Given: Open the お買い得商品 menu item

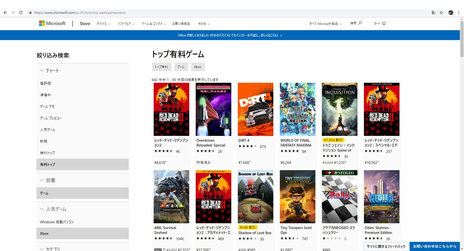Looking at the screenshot, I should [181, 24].
